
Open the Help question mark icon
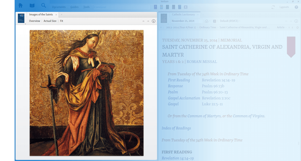pos(296,7)
